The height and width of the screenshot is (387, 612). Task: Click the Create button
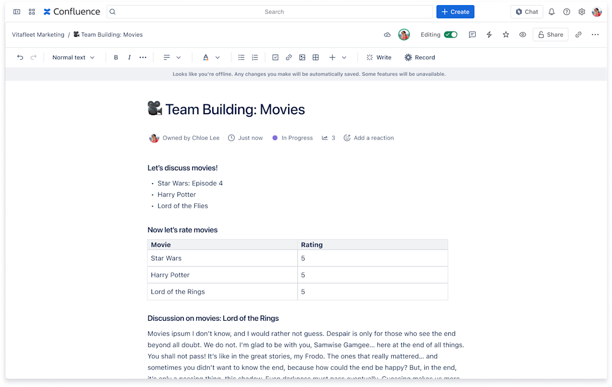(455, 12)
